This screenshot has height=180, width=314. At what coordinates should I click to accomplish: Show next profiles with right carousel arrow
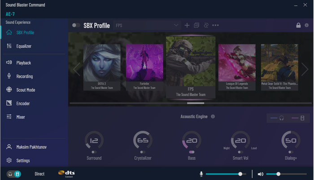tap(305, 69)
